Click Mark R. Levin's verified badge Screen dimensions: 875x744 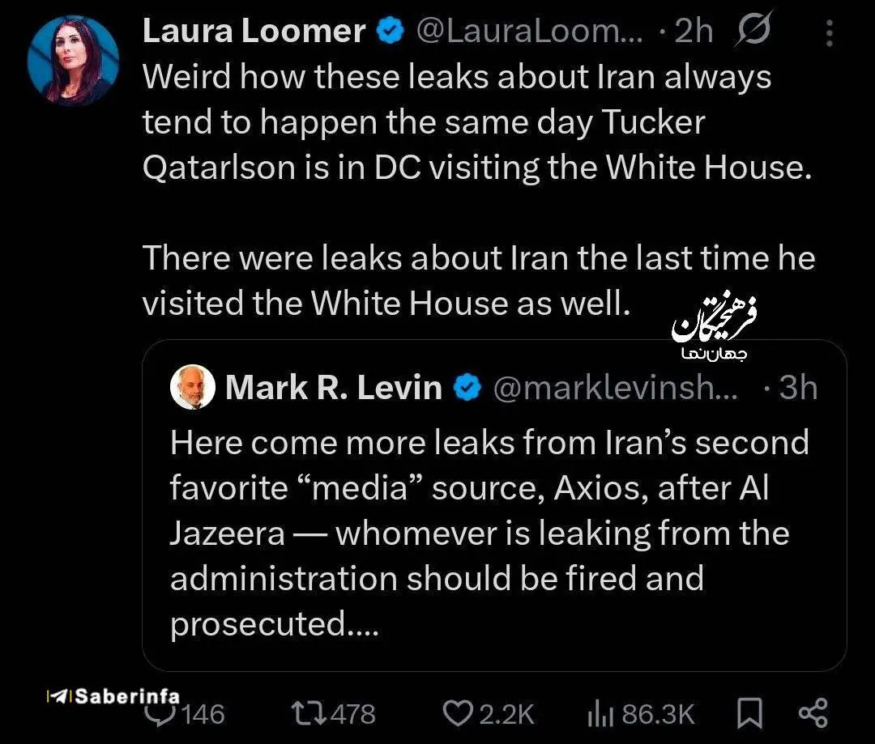point(467,388)
